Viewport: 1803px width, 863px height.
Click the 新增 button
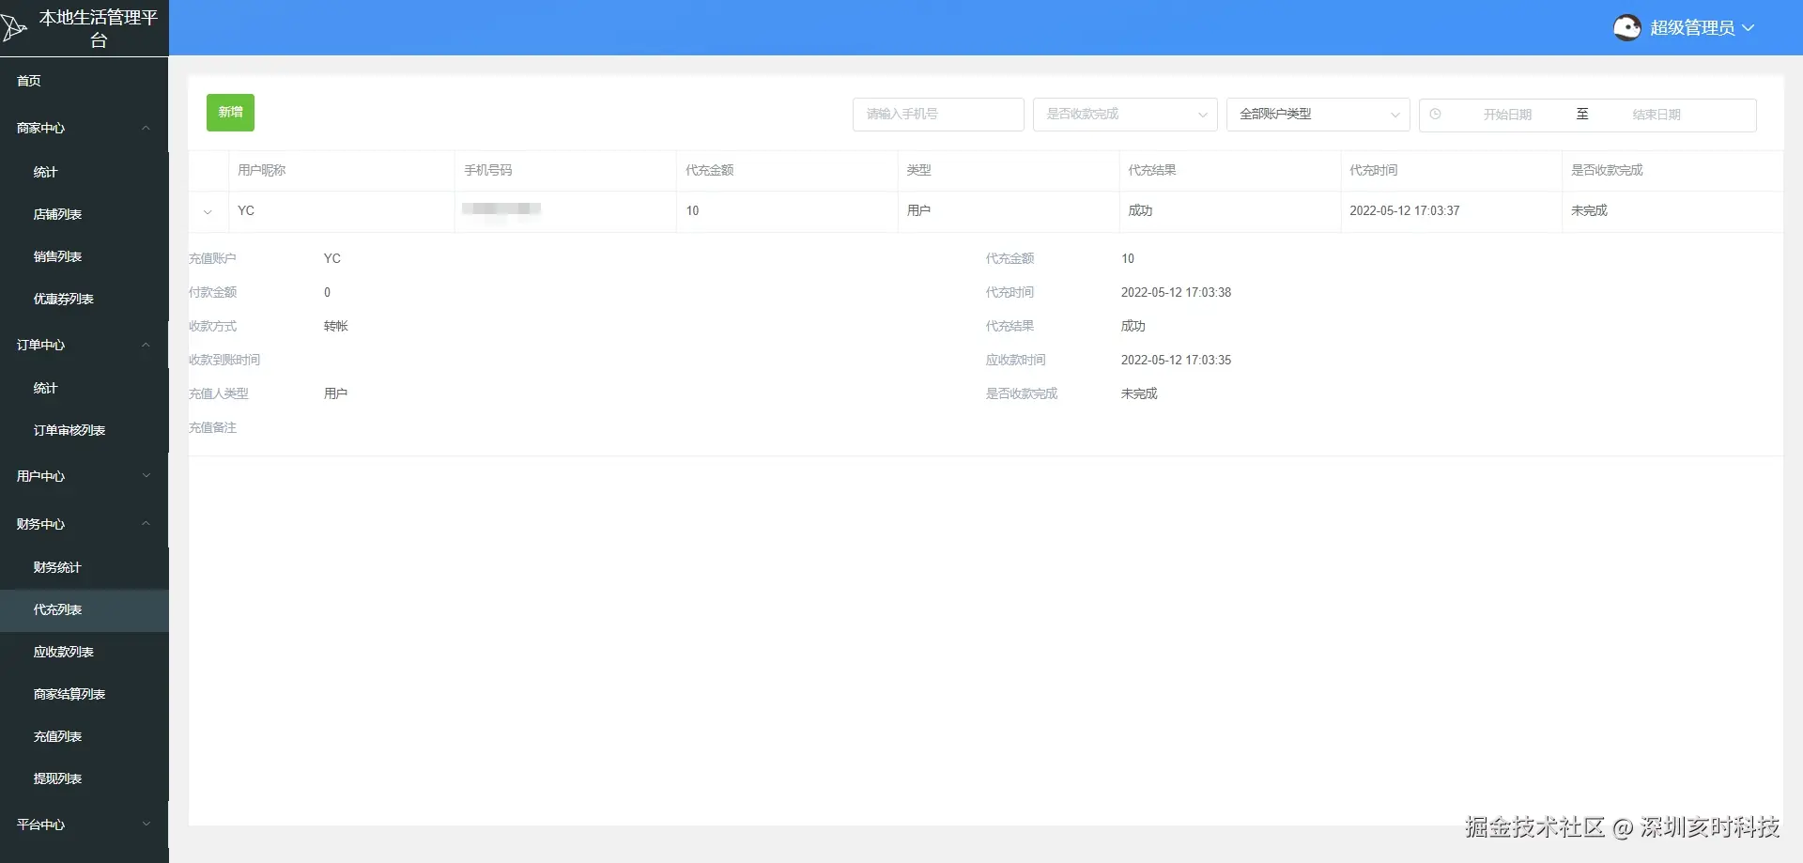pos(230,113)
